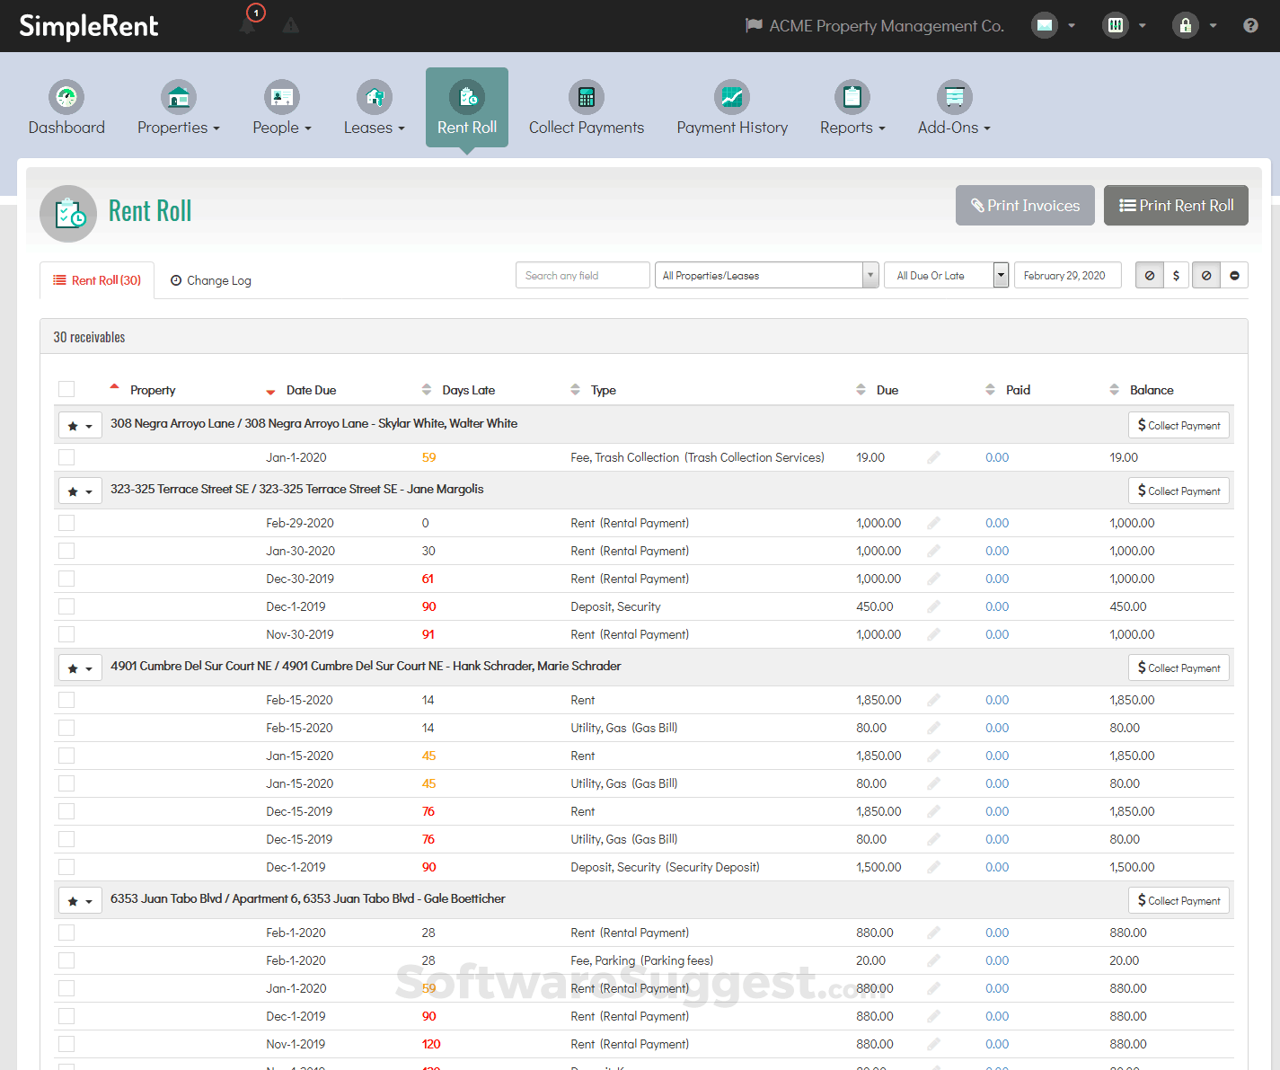Click the Print Rent Roll button
This screenshot has width=1280, height=1070.
coord(1176,205)
